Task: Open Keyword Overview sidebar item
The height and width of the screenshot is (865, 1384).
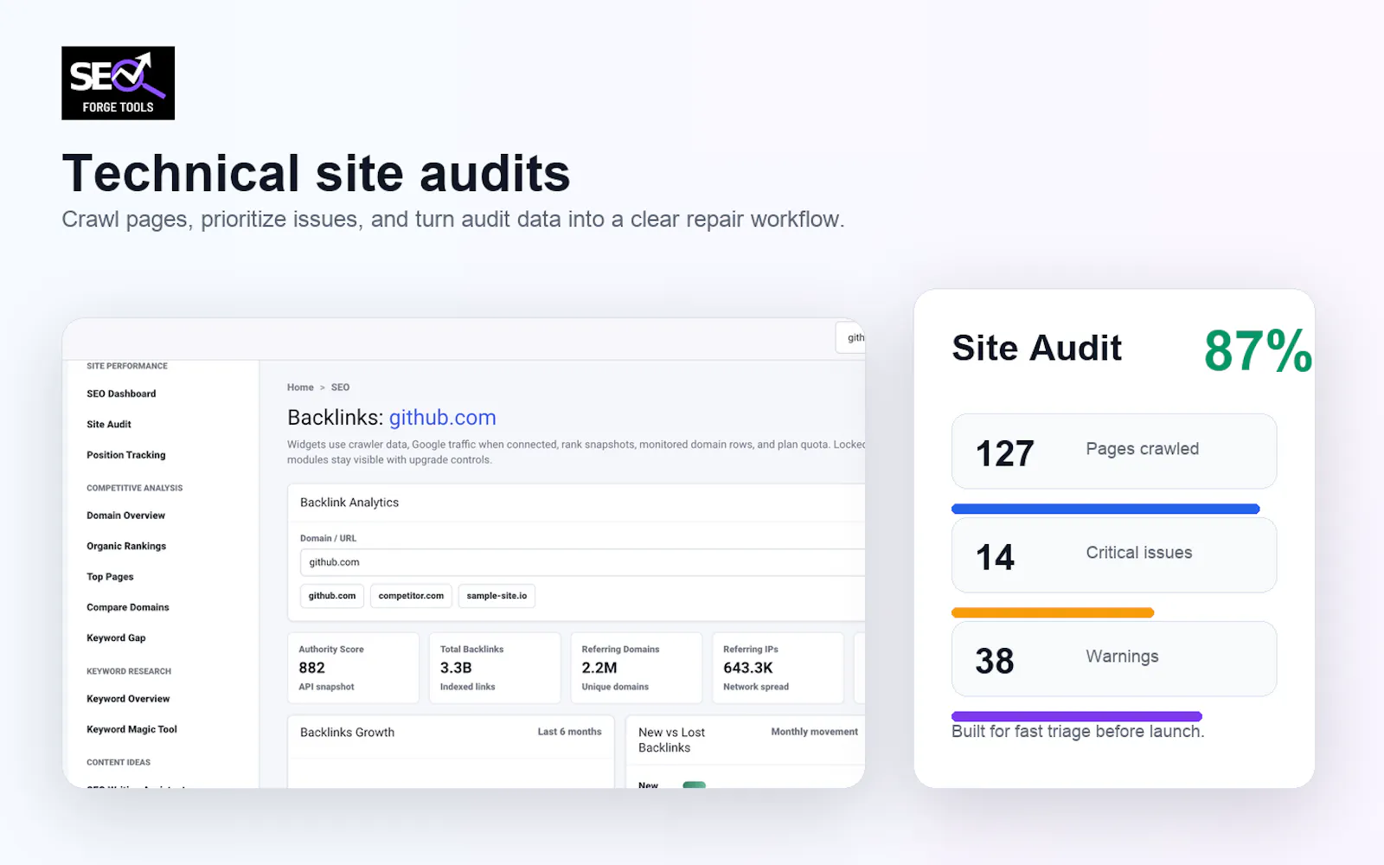Action: [x=128, y=699]
